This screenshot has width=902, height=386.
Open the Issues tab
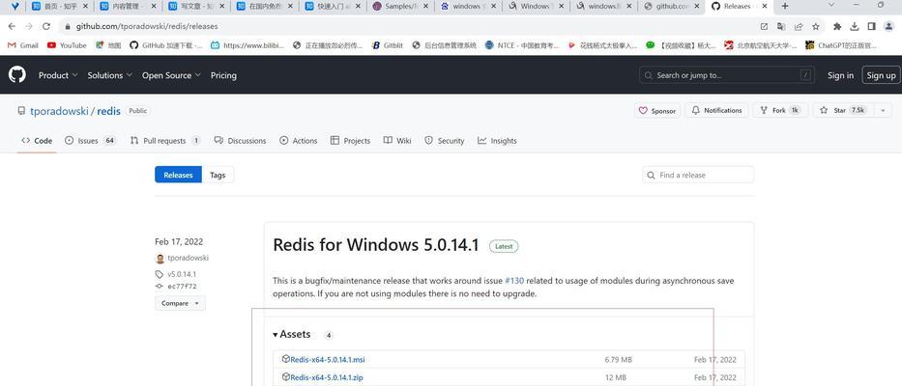pyautogui.click(x=90, y=141)
